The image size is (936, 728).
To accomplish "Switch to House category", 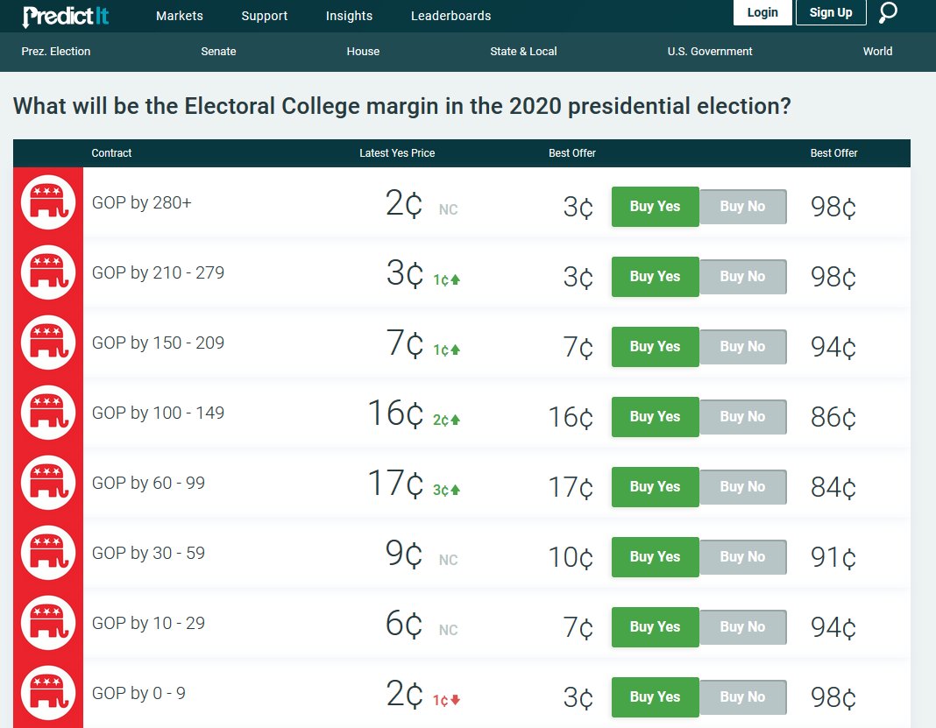I will [363, 52].
